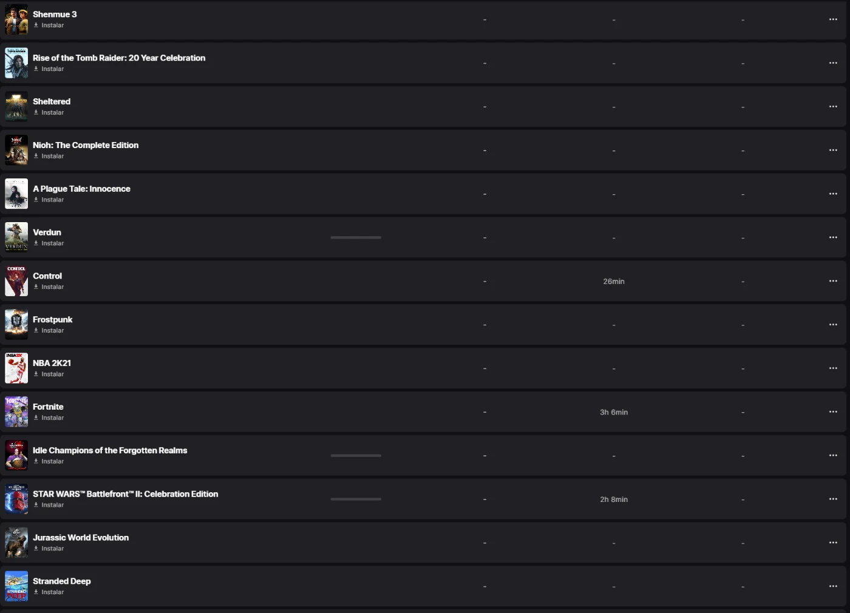Click the Stranded Deep cover art

tap(16, 586)
